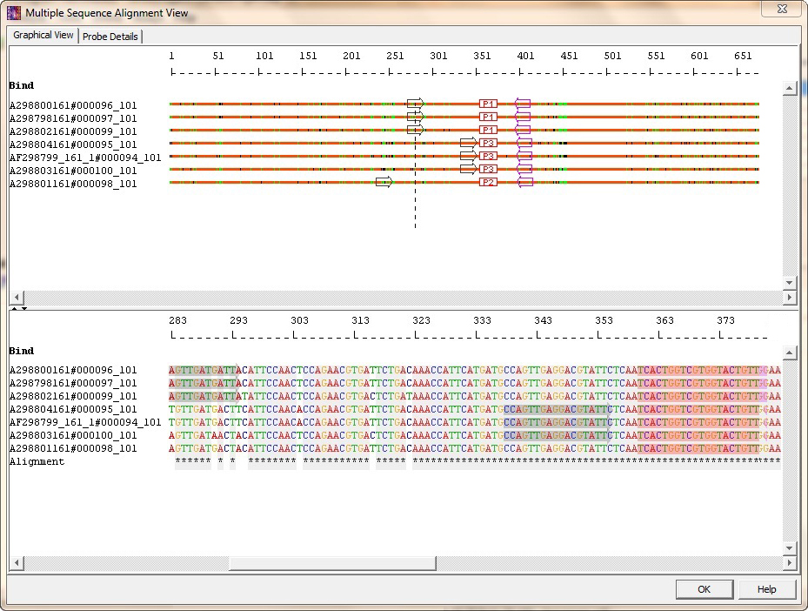Image resolution: width=808 pixels, height=611 pixels.
Task: Open Help for alignment view
Action: [x=767, y=589]
